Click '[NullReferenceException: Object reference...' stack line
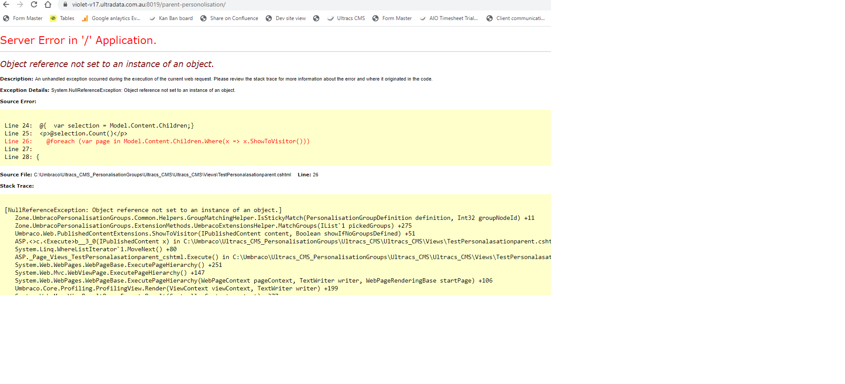 pyautogui.click(x=143, y=210)
